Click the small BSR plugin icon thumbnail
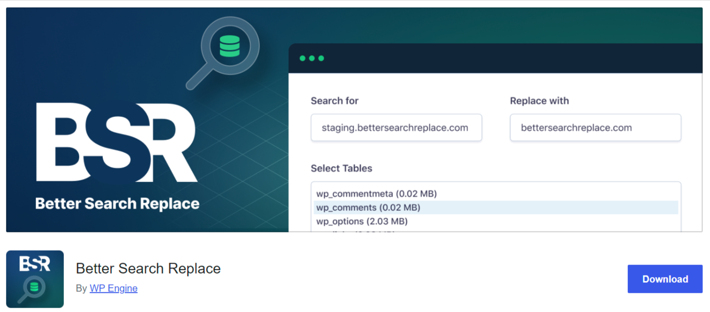 [x=35, y=279]
